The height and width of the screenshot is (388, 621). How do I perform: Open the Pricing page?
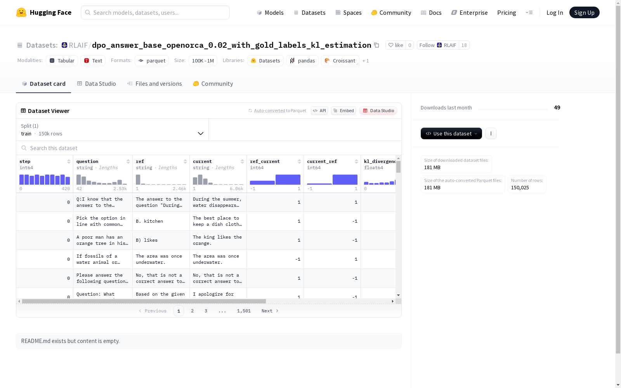tap(507, 12)
